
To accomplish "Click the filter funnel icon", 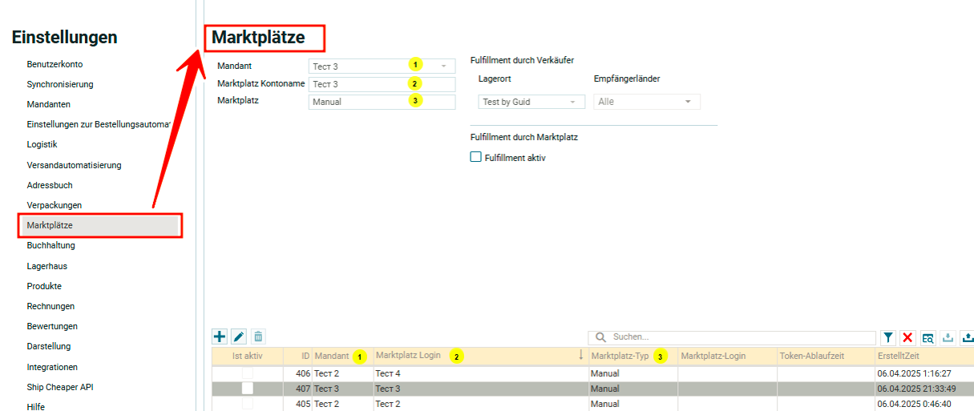I will (888, 338).
